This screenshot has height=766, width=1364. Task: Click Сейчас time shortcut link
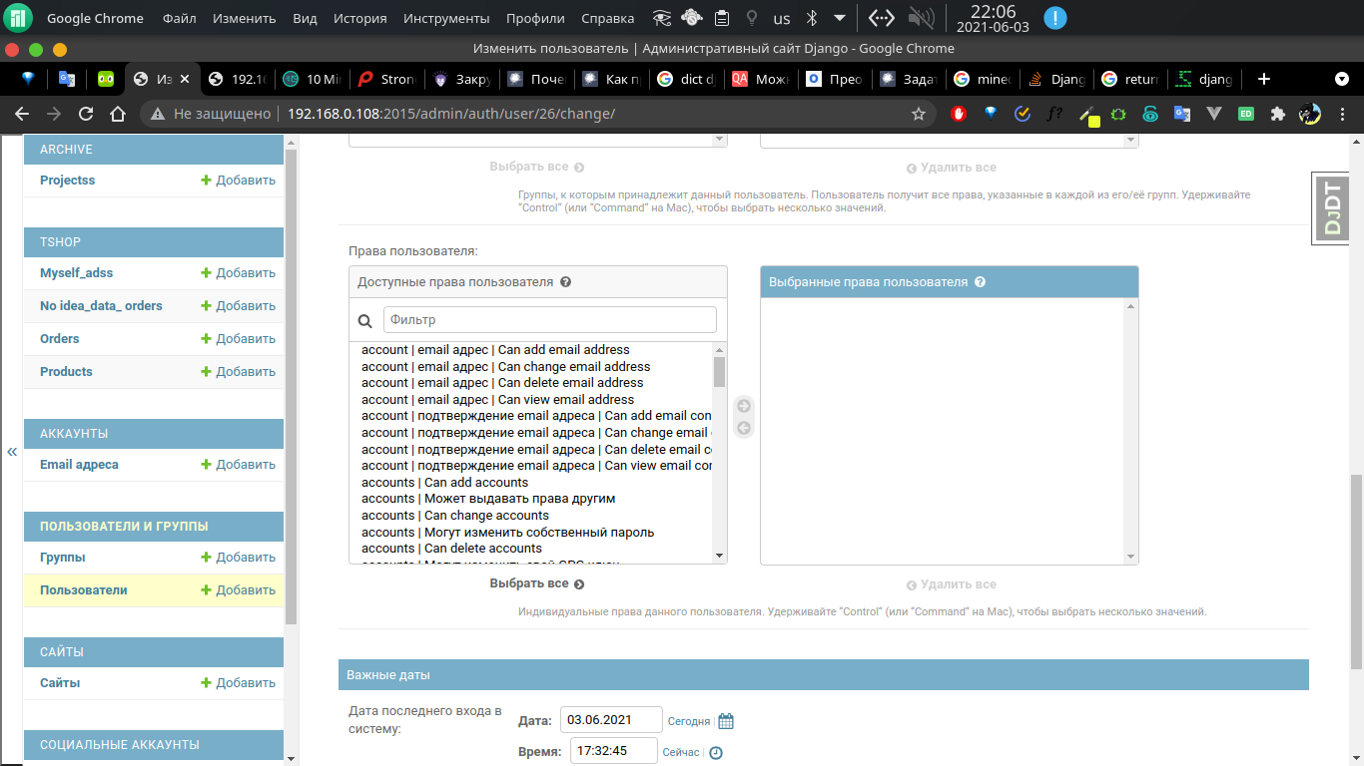click(x=681, y=753)
